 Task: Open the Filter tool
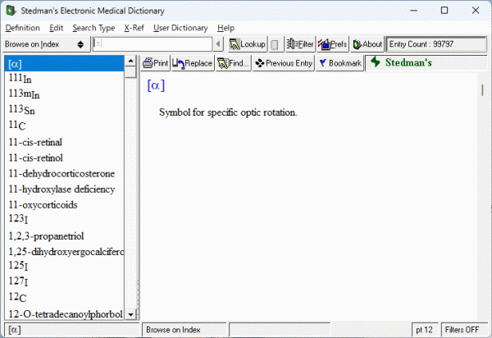[300, 44]
